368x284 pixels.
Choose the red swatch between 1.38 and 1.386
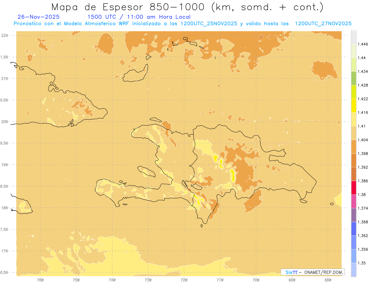point(354,187)
